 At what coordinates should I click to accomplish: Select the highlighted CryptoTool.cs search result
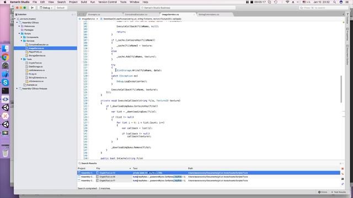(208, 173)
